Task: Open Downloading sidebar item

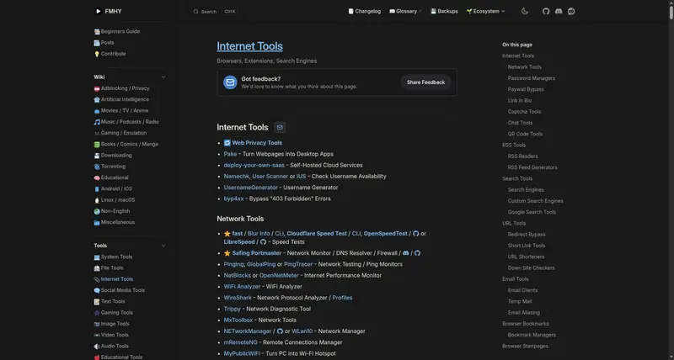Action: pyautogui.click(x=113, y=156)
